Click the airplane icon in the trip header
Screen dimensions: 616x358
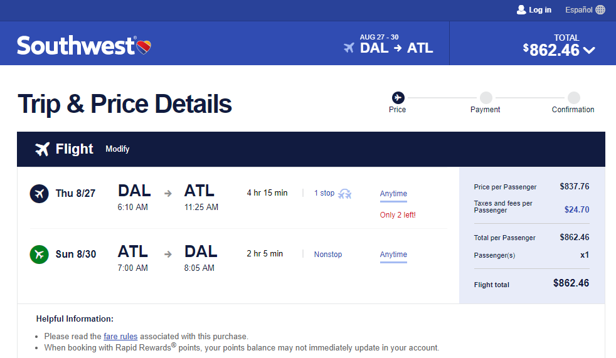tap(349, 48)
